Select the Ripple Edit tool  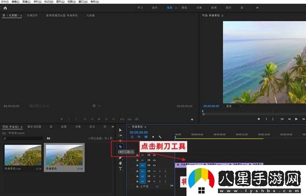point(120,141)
